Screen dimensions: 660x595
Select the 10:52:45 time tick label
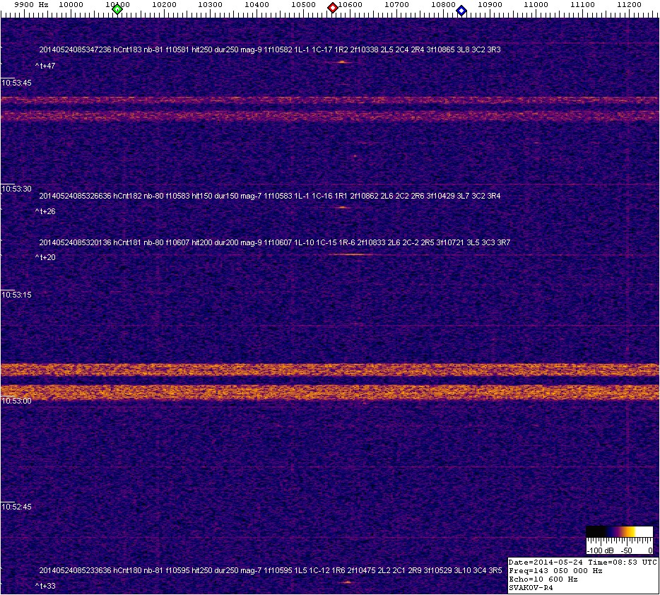click(17, 507)
